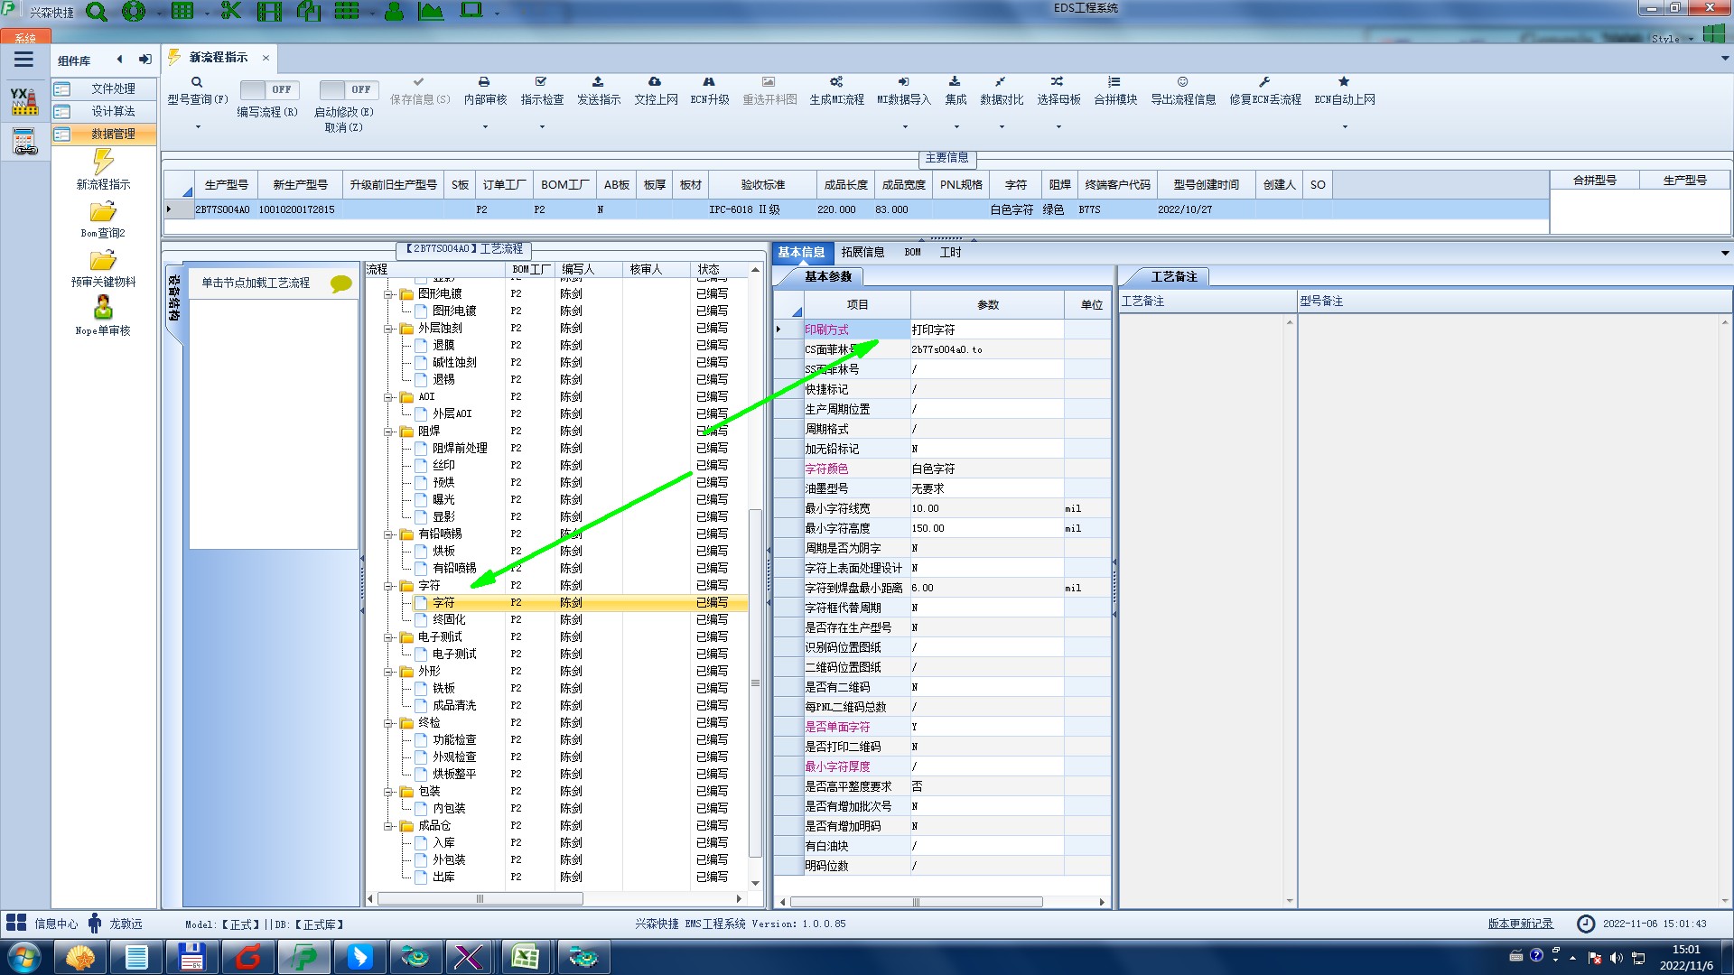Viewport: 1734px width, 975px height.
Task: Click 信息中心 in the status bar
Action: click(56, 924)
